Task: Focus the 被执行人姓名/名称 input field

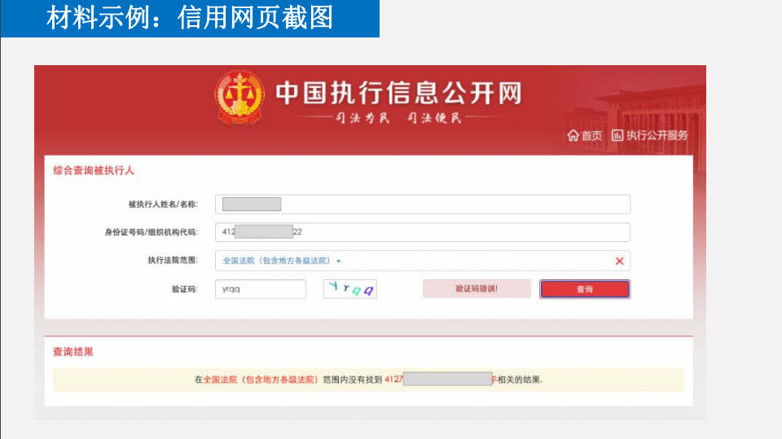Action: (x=423, y=204)
